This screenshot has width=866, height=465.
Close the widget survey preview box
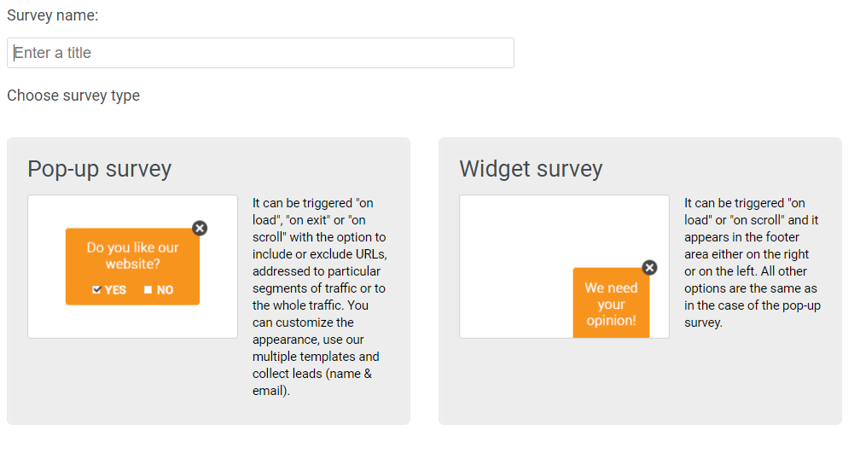click(649, 268)
